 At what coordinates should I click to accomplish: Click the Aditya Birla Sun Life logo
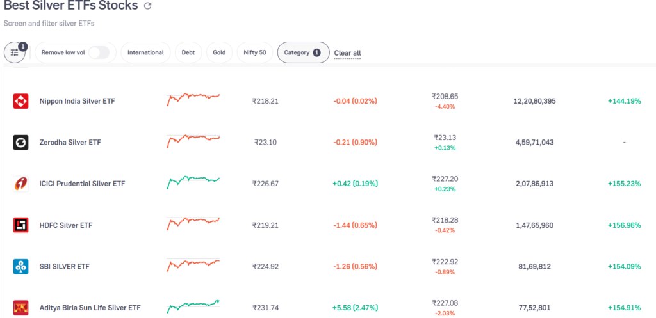point(20,307)
